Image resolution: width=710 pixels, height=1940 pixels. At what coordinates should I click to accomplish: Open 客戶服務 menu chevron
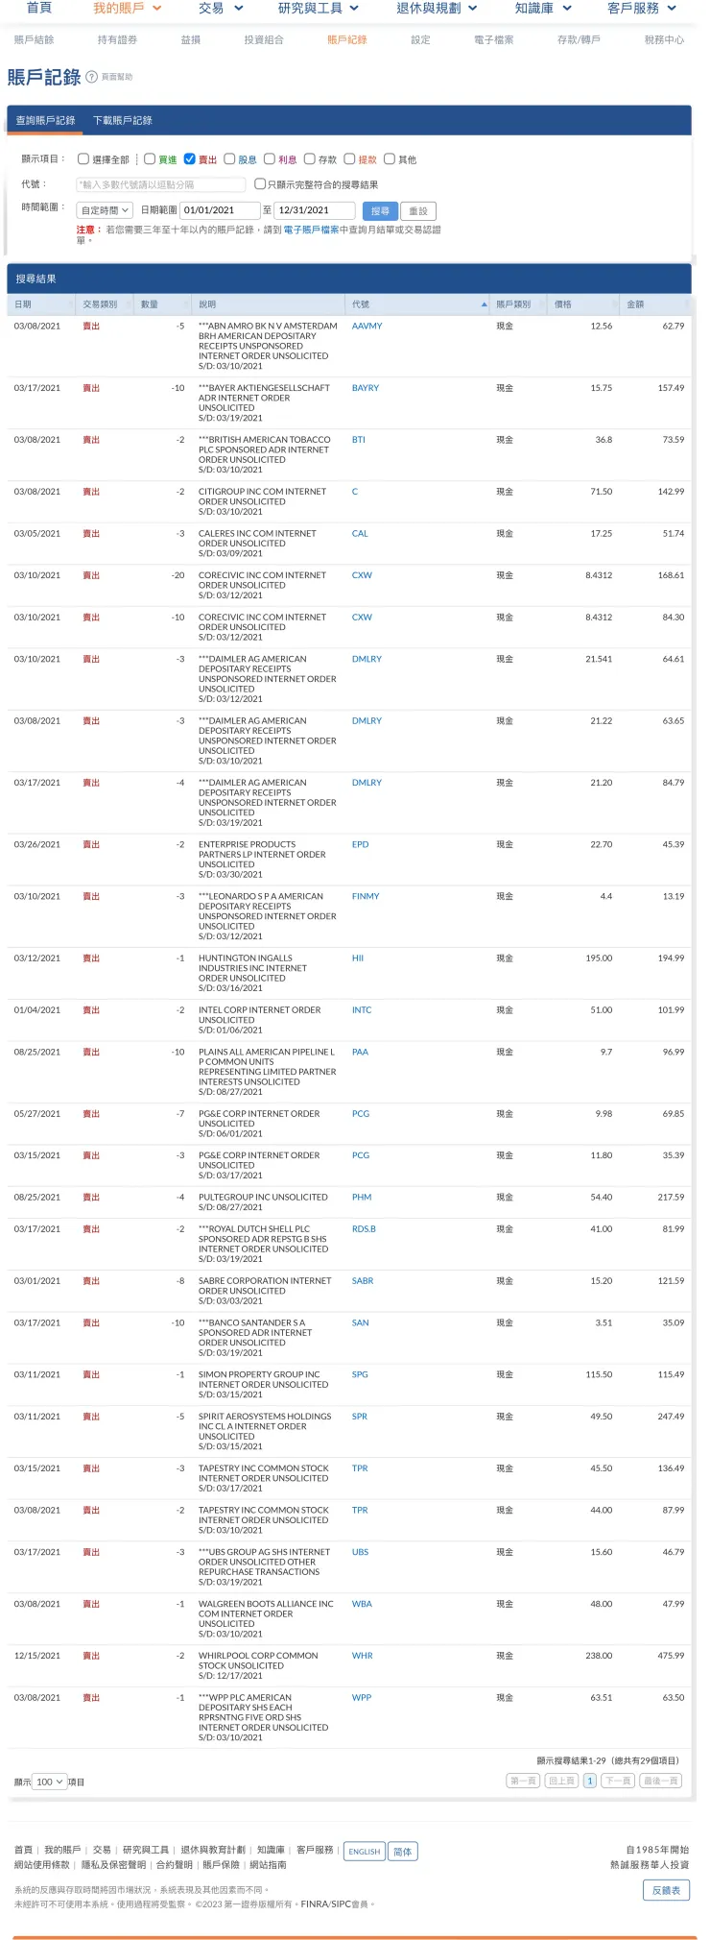point(672,9)
